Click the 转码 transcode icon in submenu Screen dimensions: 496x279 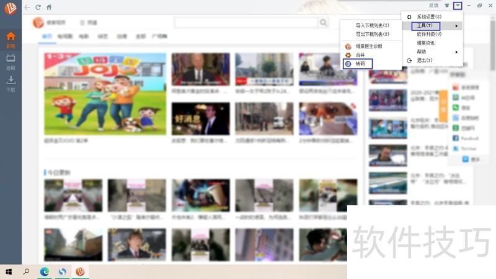[x=348, y=64]
